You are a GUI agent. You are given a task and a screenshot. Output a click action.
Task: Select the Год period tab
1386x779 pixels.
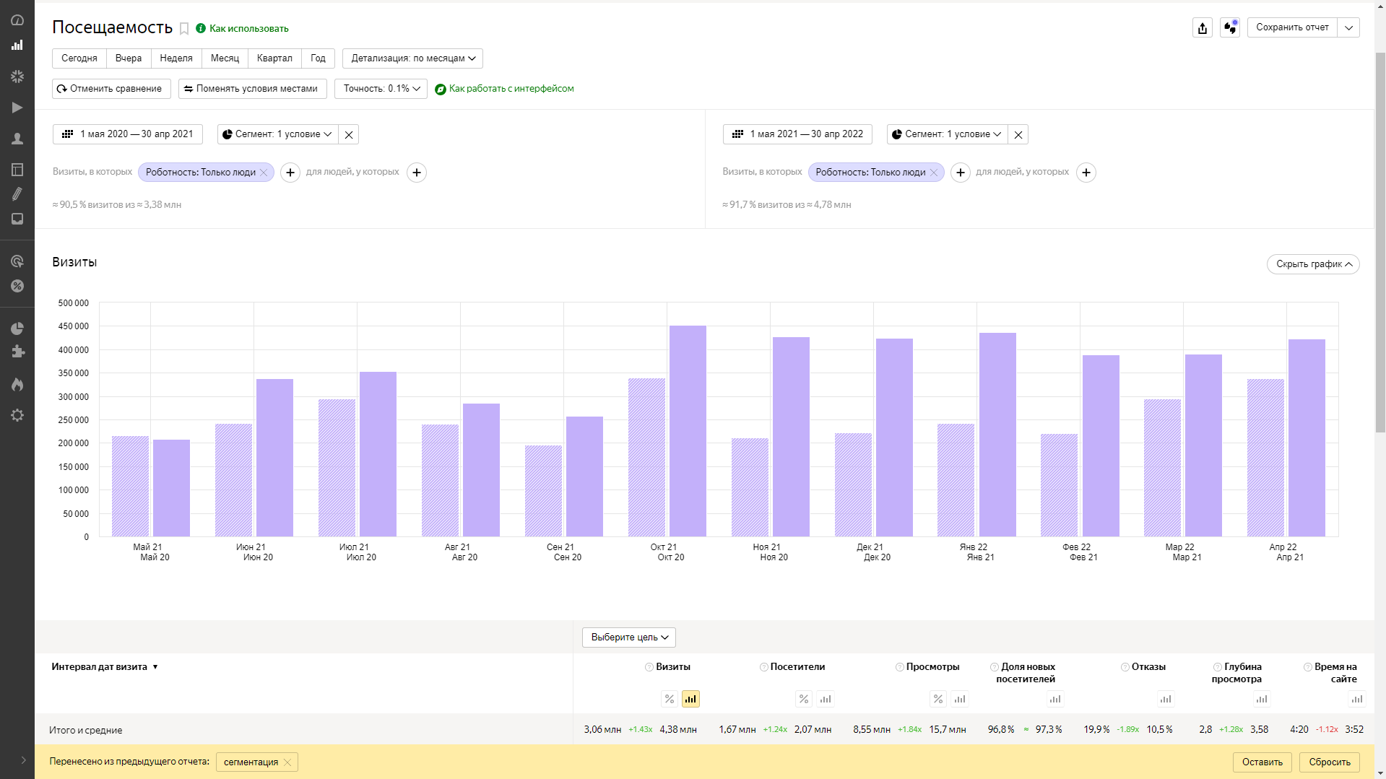(318, 58)
